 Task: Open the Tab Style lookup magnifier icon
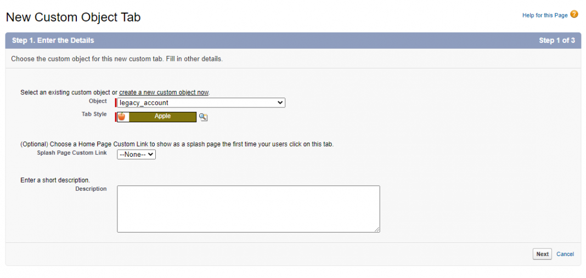[x=203, y=117]
